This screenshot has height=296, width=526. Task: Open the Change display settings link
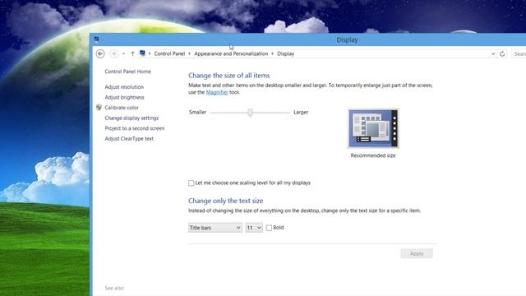coord(131,118)
